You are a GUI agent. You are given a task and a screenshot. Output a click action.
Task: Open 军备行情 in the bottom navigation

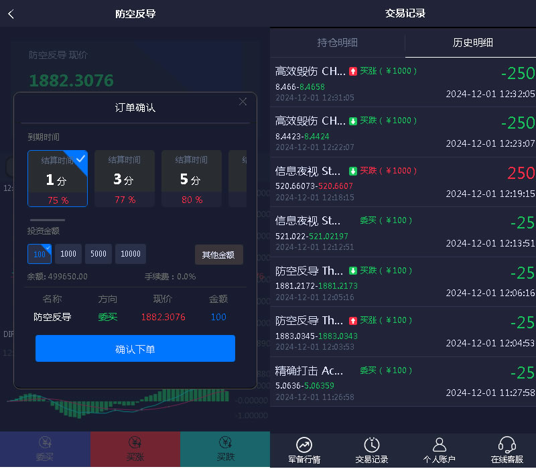304,450
